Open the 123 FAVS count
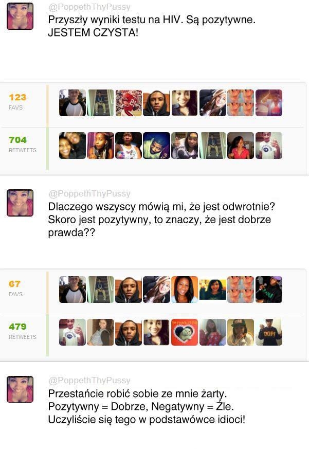This screenshot has height=449, width=309. click(x=17, y=101)
